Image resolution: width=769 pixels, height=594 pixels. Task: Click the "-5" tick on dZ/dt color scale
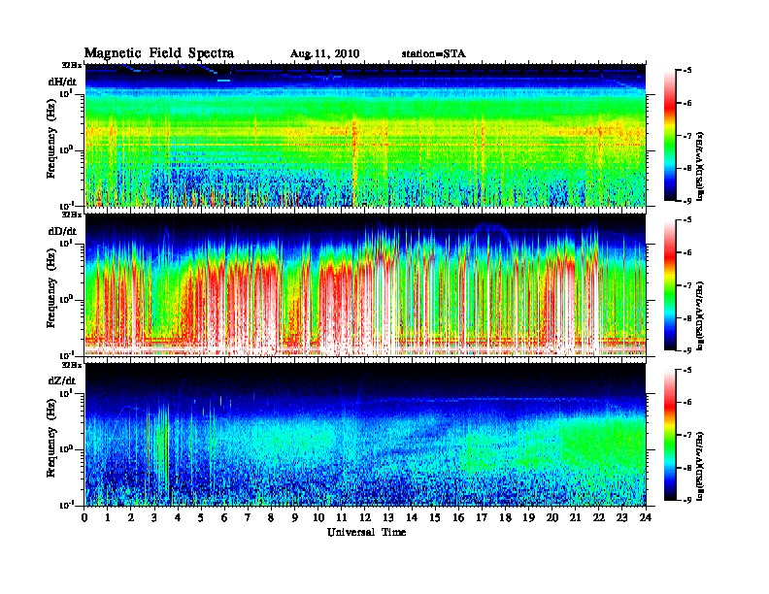[687, 370]
